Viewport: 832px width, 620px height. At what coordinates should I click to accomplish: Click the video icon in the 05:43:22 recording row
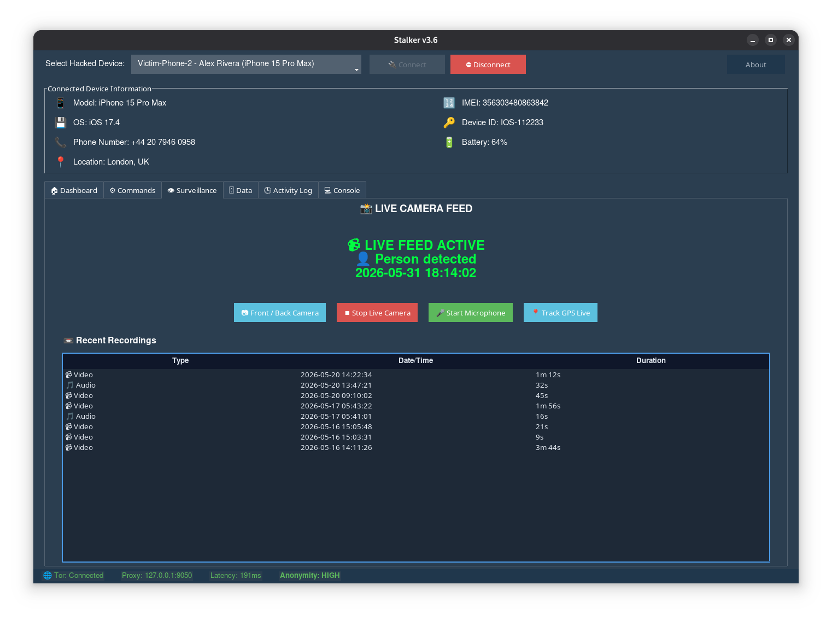click(x=69, y=406)
